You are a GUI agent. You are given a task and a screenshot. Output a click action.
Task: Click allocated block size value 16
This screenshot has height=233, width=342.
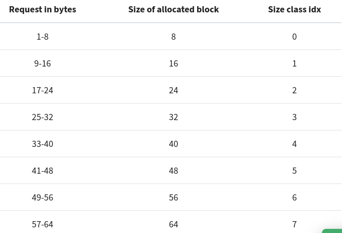pyautogui.click(x=173, y=63)
